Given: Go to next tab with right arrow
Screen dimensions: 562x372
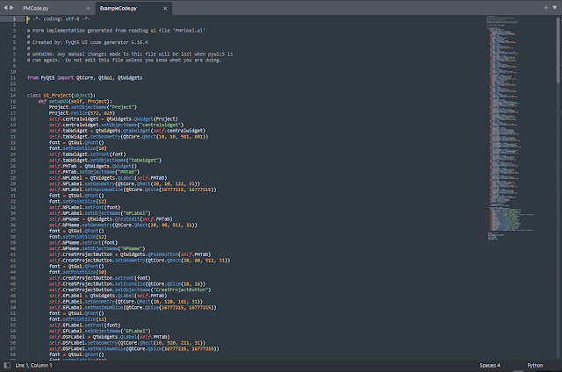Looking at the screenshot, I should click(11, 8).
